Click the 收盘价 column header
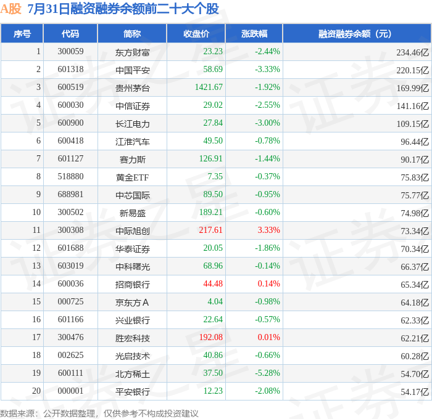Image resolution: width=432 pixels, height=419 pixels. point(196,34)
